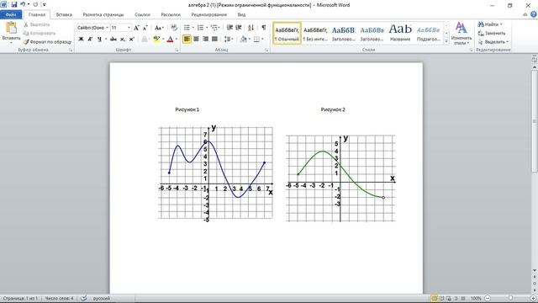Click the Рисунок 1 graph image
Viewport: 538px width, 303px height.
pos(216,173)
